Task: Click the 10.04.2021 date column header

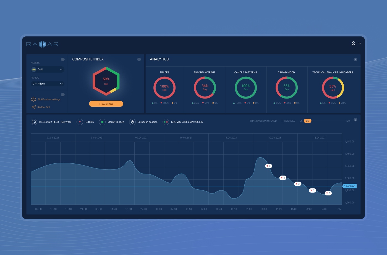Action: click(186, 138)
